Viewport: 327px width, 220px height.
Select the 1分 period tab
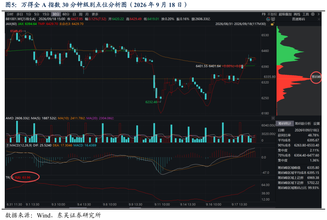[29, 14]
